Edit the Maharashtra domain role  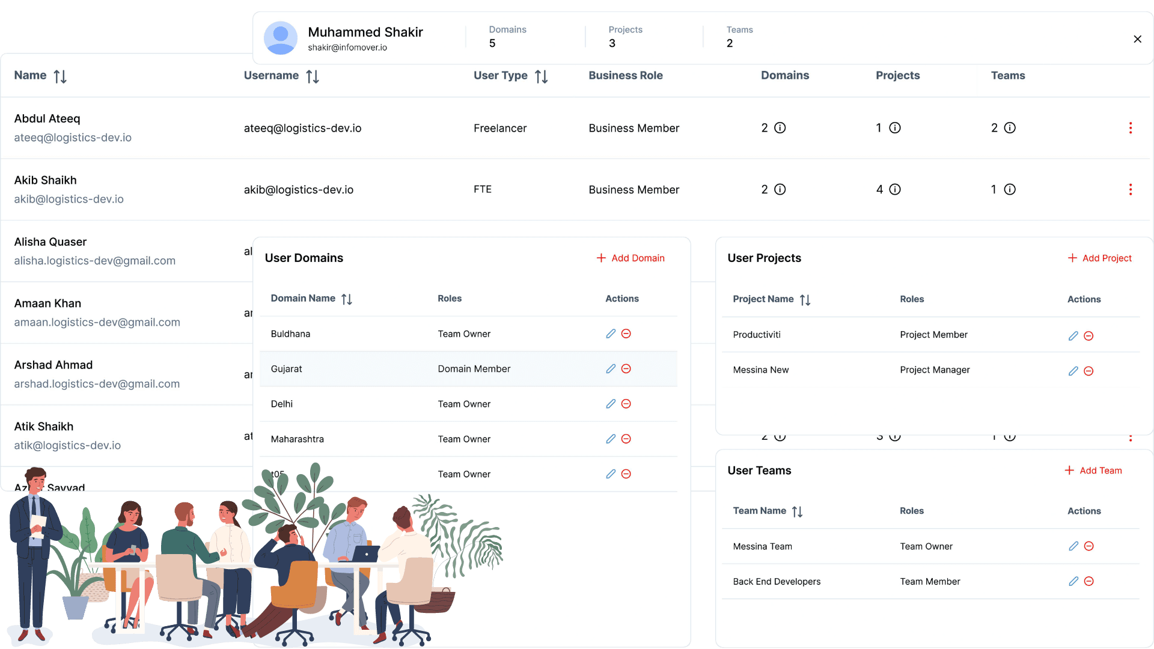[x=611, y=439]
